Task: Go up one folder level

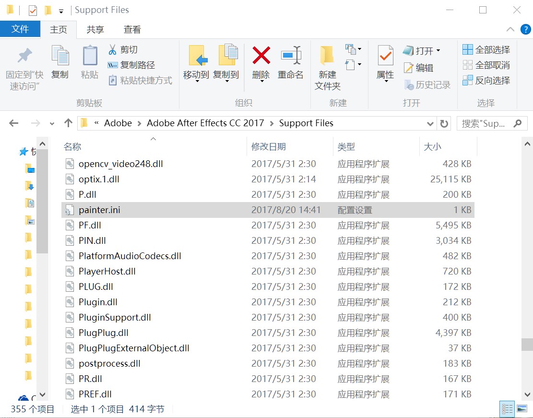Action: coord(68,123)
